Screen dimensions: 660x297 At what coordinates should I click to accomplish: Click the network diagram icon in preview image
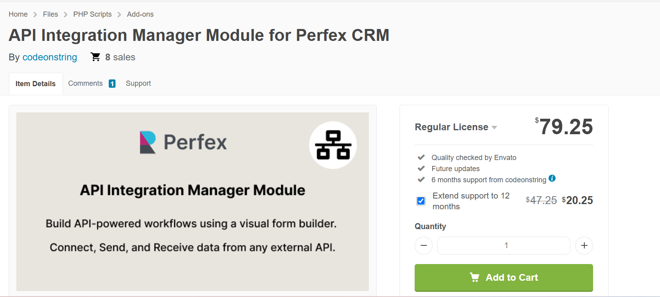[333, 145]
